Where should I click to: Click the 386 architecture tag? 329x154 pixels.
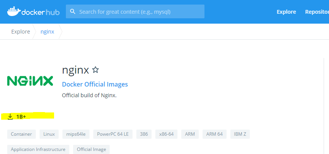[144, 134]
